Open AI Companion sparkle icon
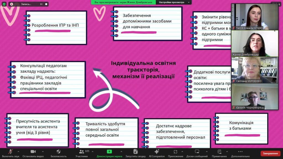Viewport: 283px width, 159px height. (x=157, y=152)
